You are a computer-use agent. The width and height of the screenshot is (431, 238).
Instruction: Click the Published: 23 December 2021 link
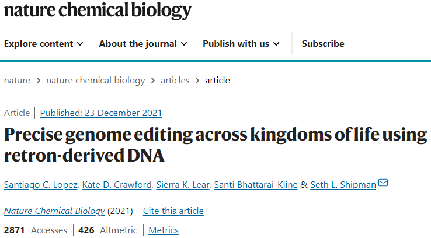(101, 113)
